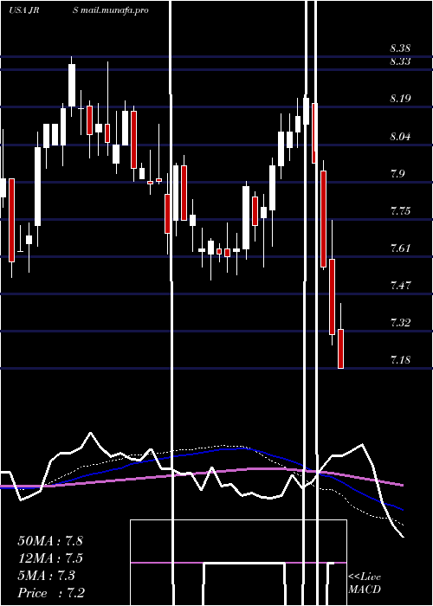Click the 7.32 price axis label

(400, 323)
